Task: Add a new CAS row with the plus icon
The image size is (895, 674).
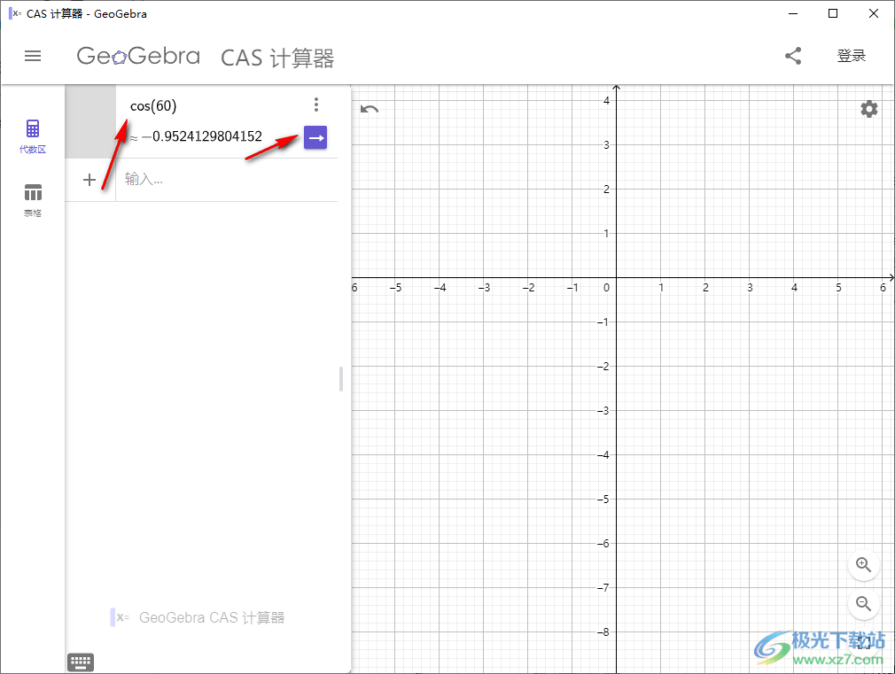Action: point(89,179)
